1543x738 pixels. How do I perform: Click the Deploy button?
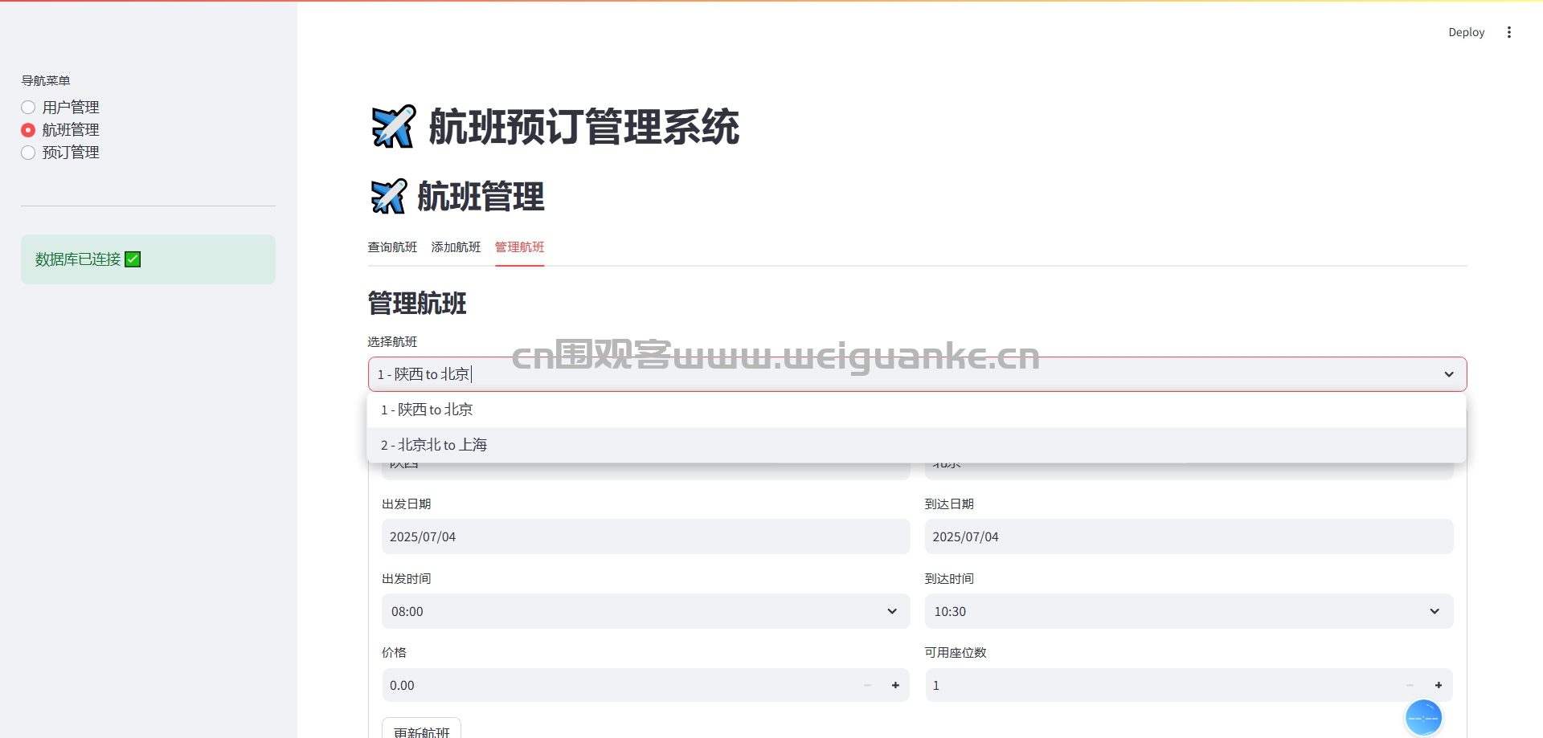click(1466, 32)
